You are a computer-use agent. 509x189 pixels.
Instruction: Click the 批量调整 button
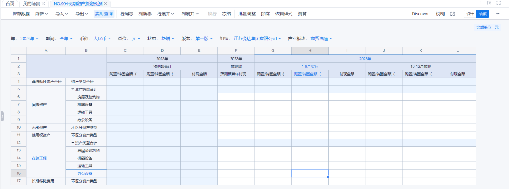tap(247, 14)
